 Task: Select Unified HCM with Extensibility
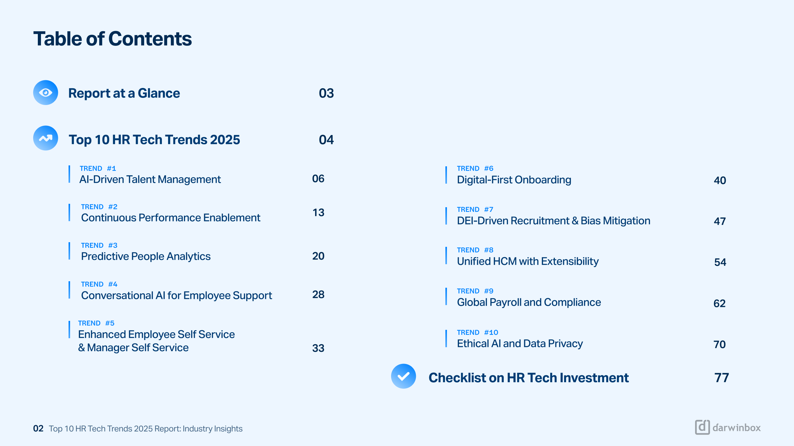[x=528, y=261]
